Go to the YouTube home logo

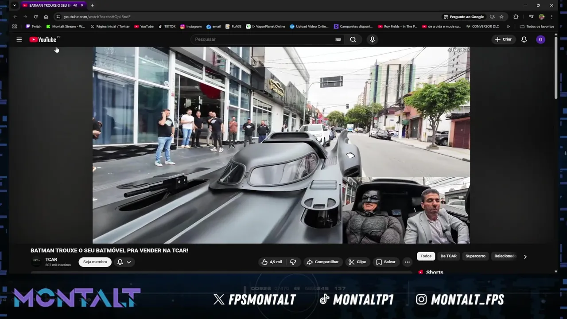click(43, 39)
